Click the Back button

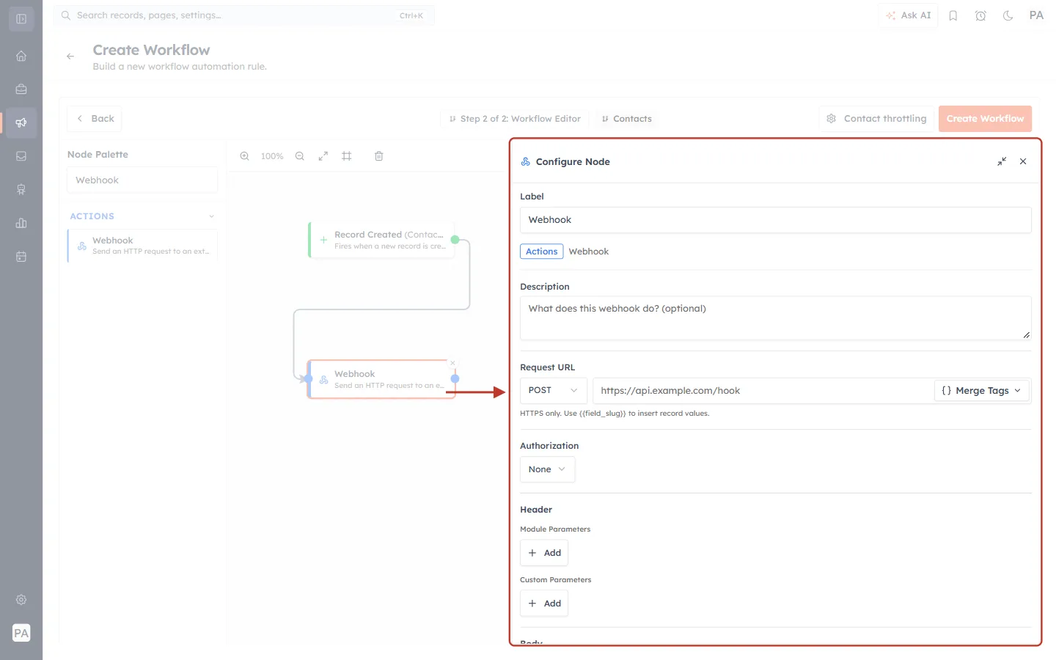(x=95, y=119)
